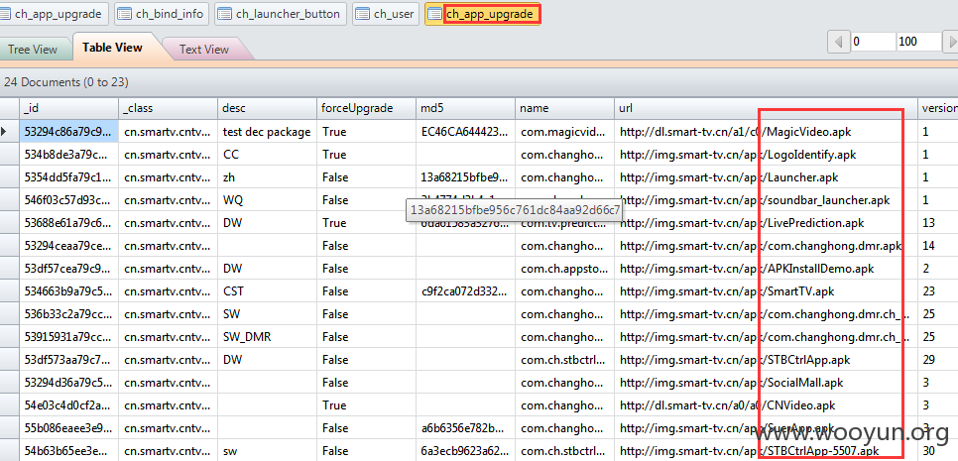Click the desc cell 'CC'
The height and width of the screenshot is (461, 958).
pyautogui.click(x=268, y=155)
